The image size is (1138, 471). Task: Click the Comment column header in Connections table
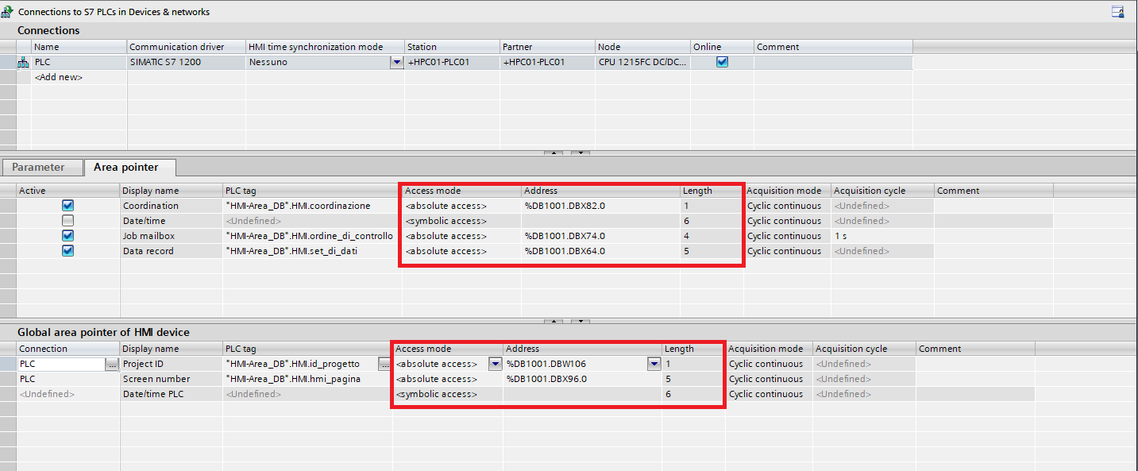tap(833, 47)
